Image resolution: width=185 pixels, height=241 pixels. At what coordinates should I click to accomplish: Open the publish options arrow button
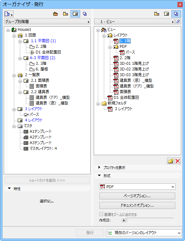point(9,14)
